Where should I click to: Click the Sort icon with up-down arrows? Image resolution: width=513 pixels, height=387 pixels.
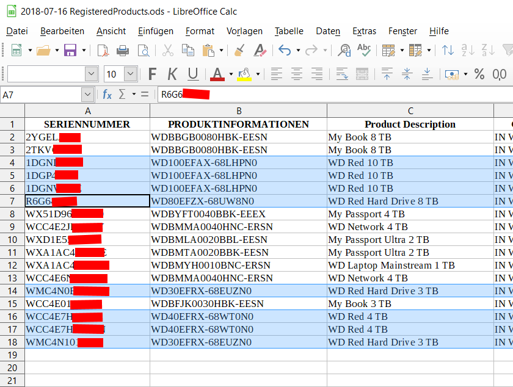pos(448,51)
